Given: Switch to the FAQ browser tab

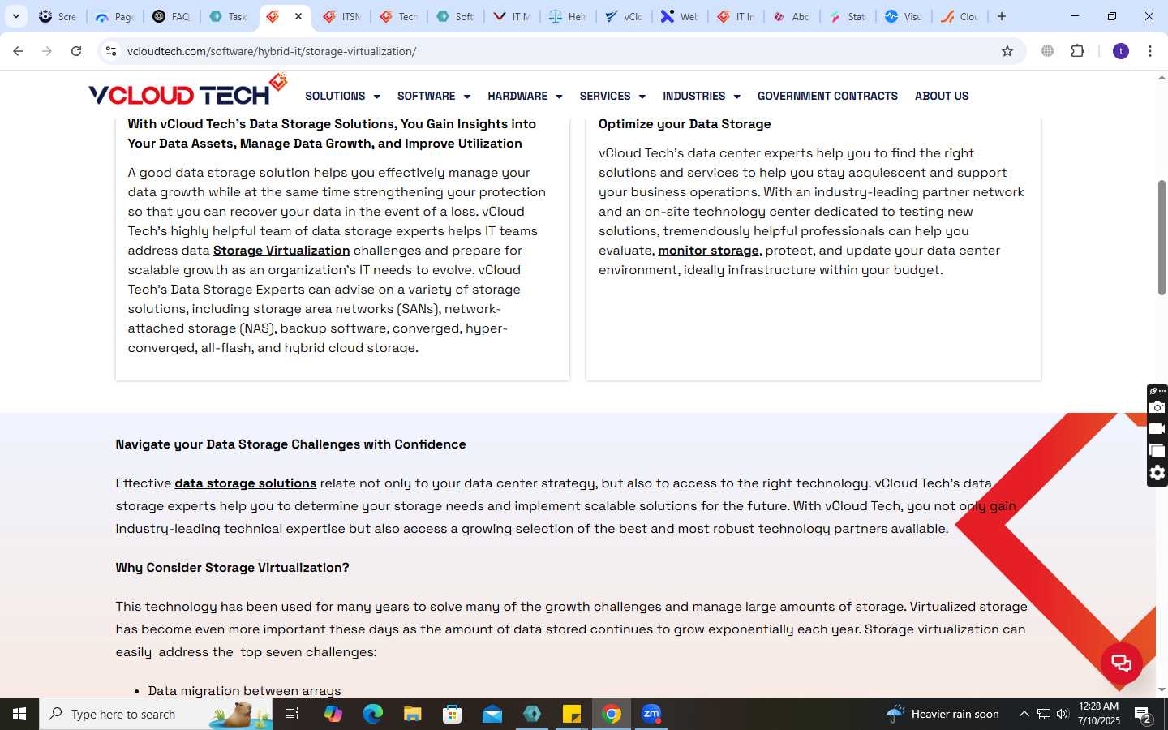Looking at the screenshot, I should pyautogui.click(x=171, y=16).
